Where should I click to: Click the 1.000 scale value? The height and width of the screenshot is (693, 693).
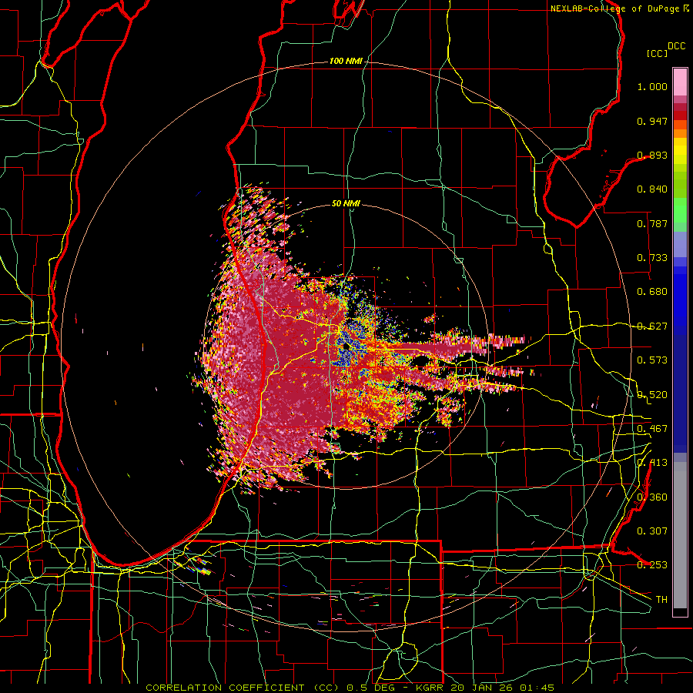click(x=652, y=86)
